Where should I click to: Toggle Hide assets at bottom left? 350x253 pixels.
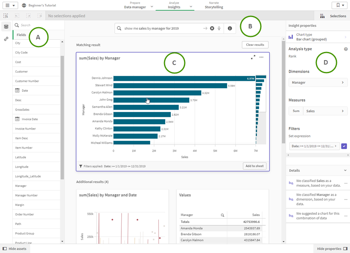click(x=15, y=249)
